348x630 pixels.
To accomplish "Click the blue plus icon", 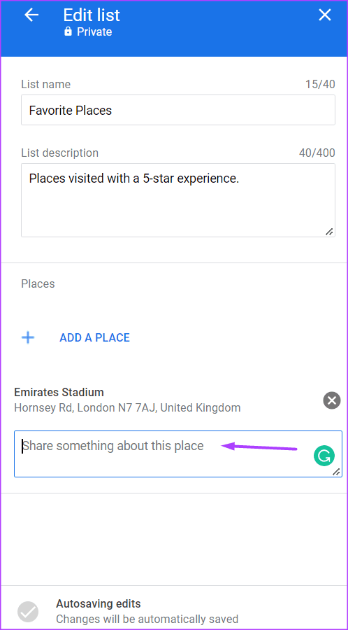I will (x=28, y=337).
